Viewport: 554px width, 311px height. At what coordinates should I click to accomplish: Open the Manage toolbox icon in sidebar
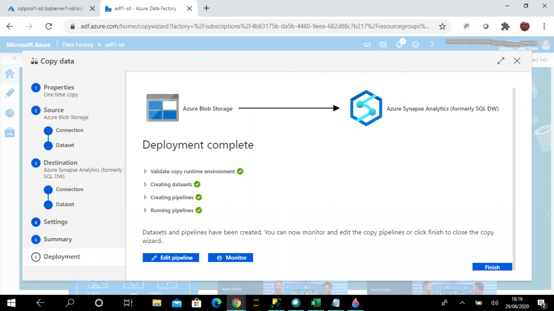pyautogui.click(x=10, y=133)
